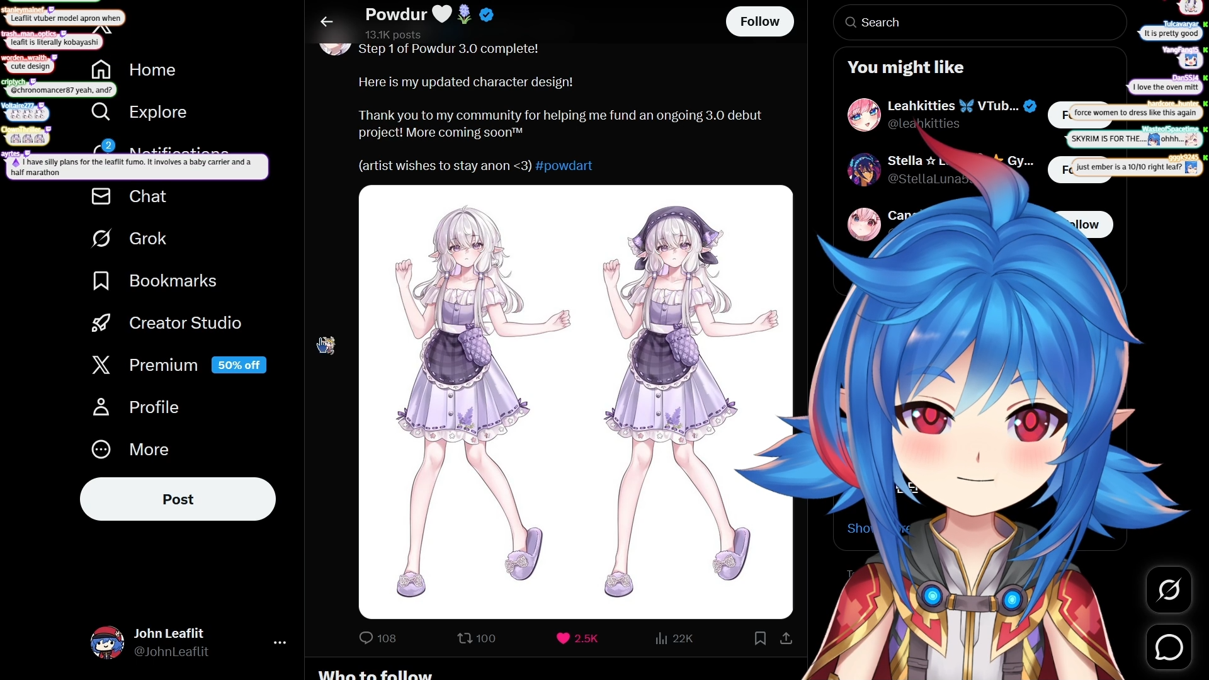
Task: Open Premium with 50% off badge
Action: point(179,365)
